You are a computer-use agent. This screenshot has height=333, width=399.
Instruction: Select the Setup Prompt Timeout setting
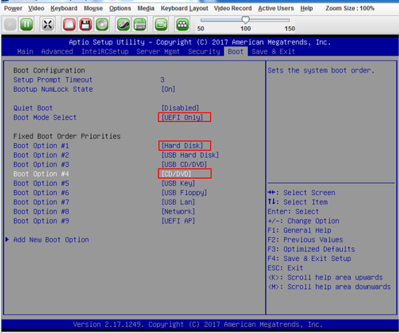(53, 79)
